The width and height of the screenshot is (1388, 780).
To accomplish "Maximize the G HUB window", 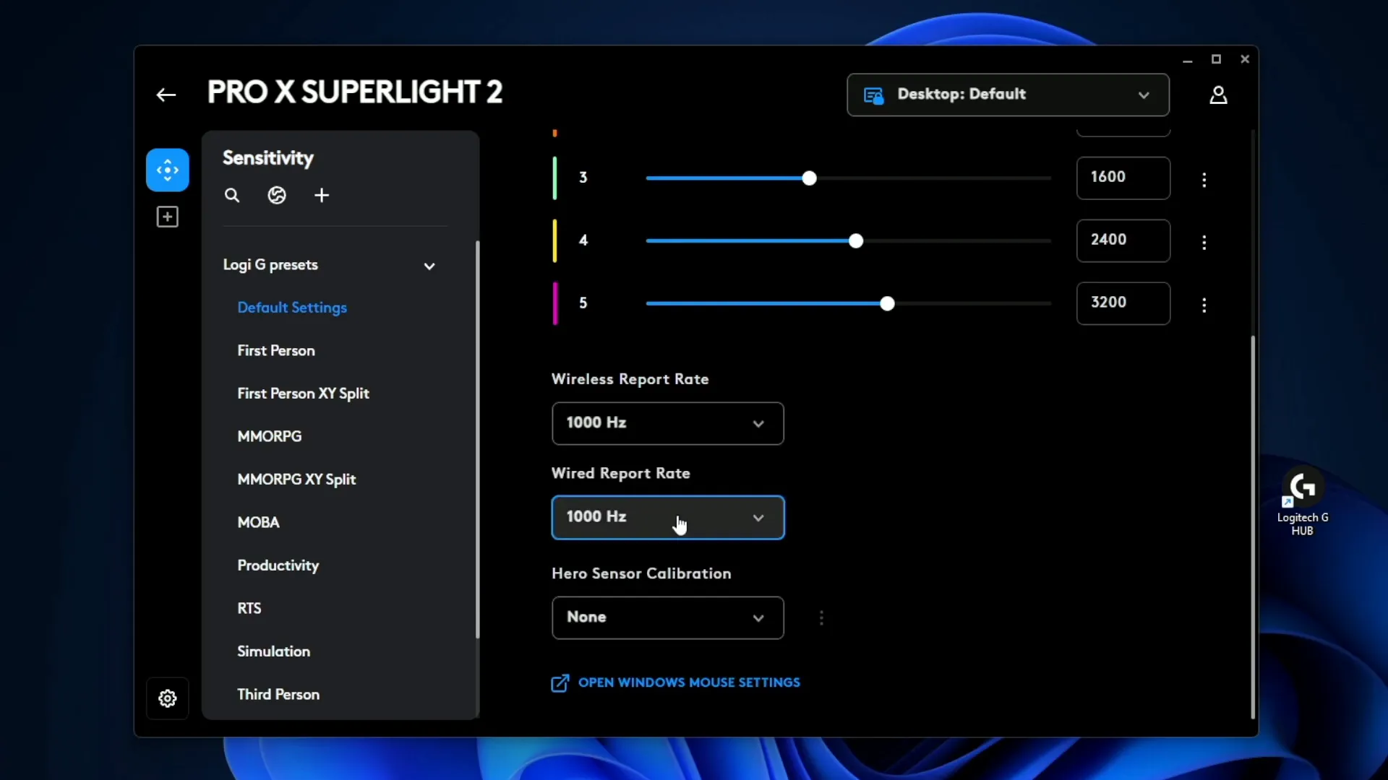I will 1216,59.
